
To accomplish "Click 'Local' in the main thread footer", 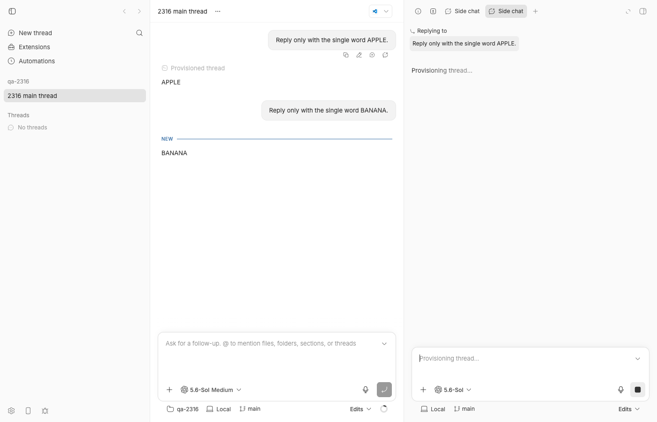I will (219, 409).
